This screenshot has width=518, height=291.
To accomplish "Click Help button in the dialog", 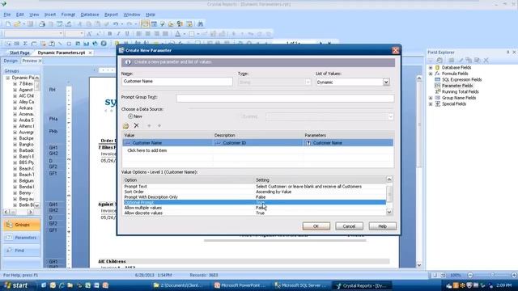I will point(382,226).
